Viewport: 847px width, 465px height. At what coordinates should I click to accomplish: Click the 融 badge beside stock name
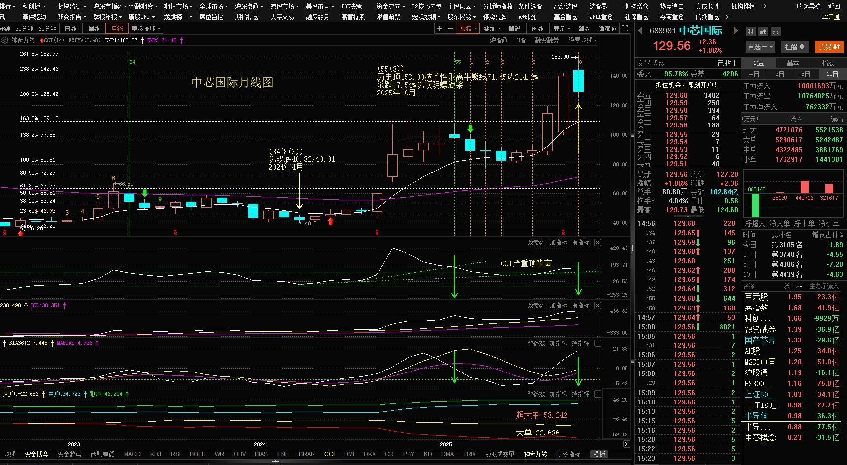click(763, 31)
